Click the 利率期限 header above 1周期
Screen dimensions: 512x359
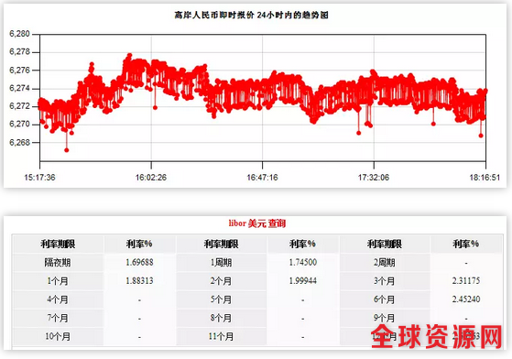(x=221, y=244)
